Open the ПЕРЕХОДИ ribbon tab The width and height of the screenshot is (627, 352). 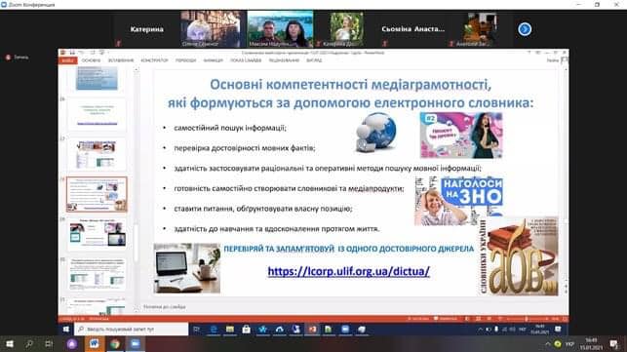pyautogui.click(x=185, y=60)
